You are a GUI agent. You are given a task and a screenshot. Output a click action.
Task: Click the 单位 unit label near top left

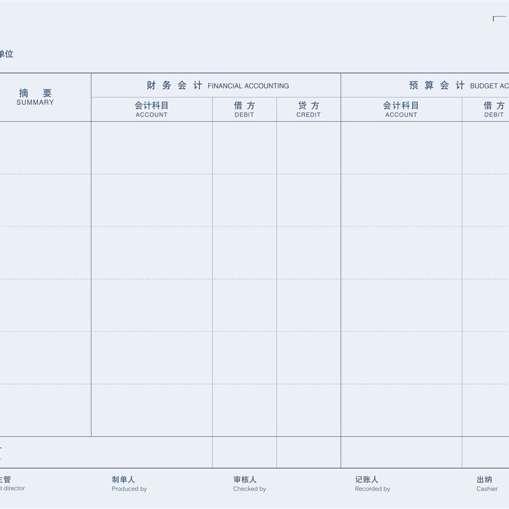click(8, 54)
